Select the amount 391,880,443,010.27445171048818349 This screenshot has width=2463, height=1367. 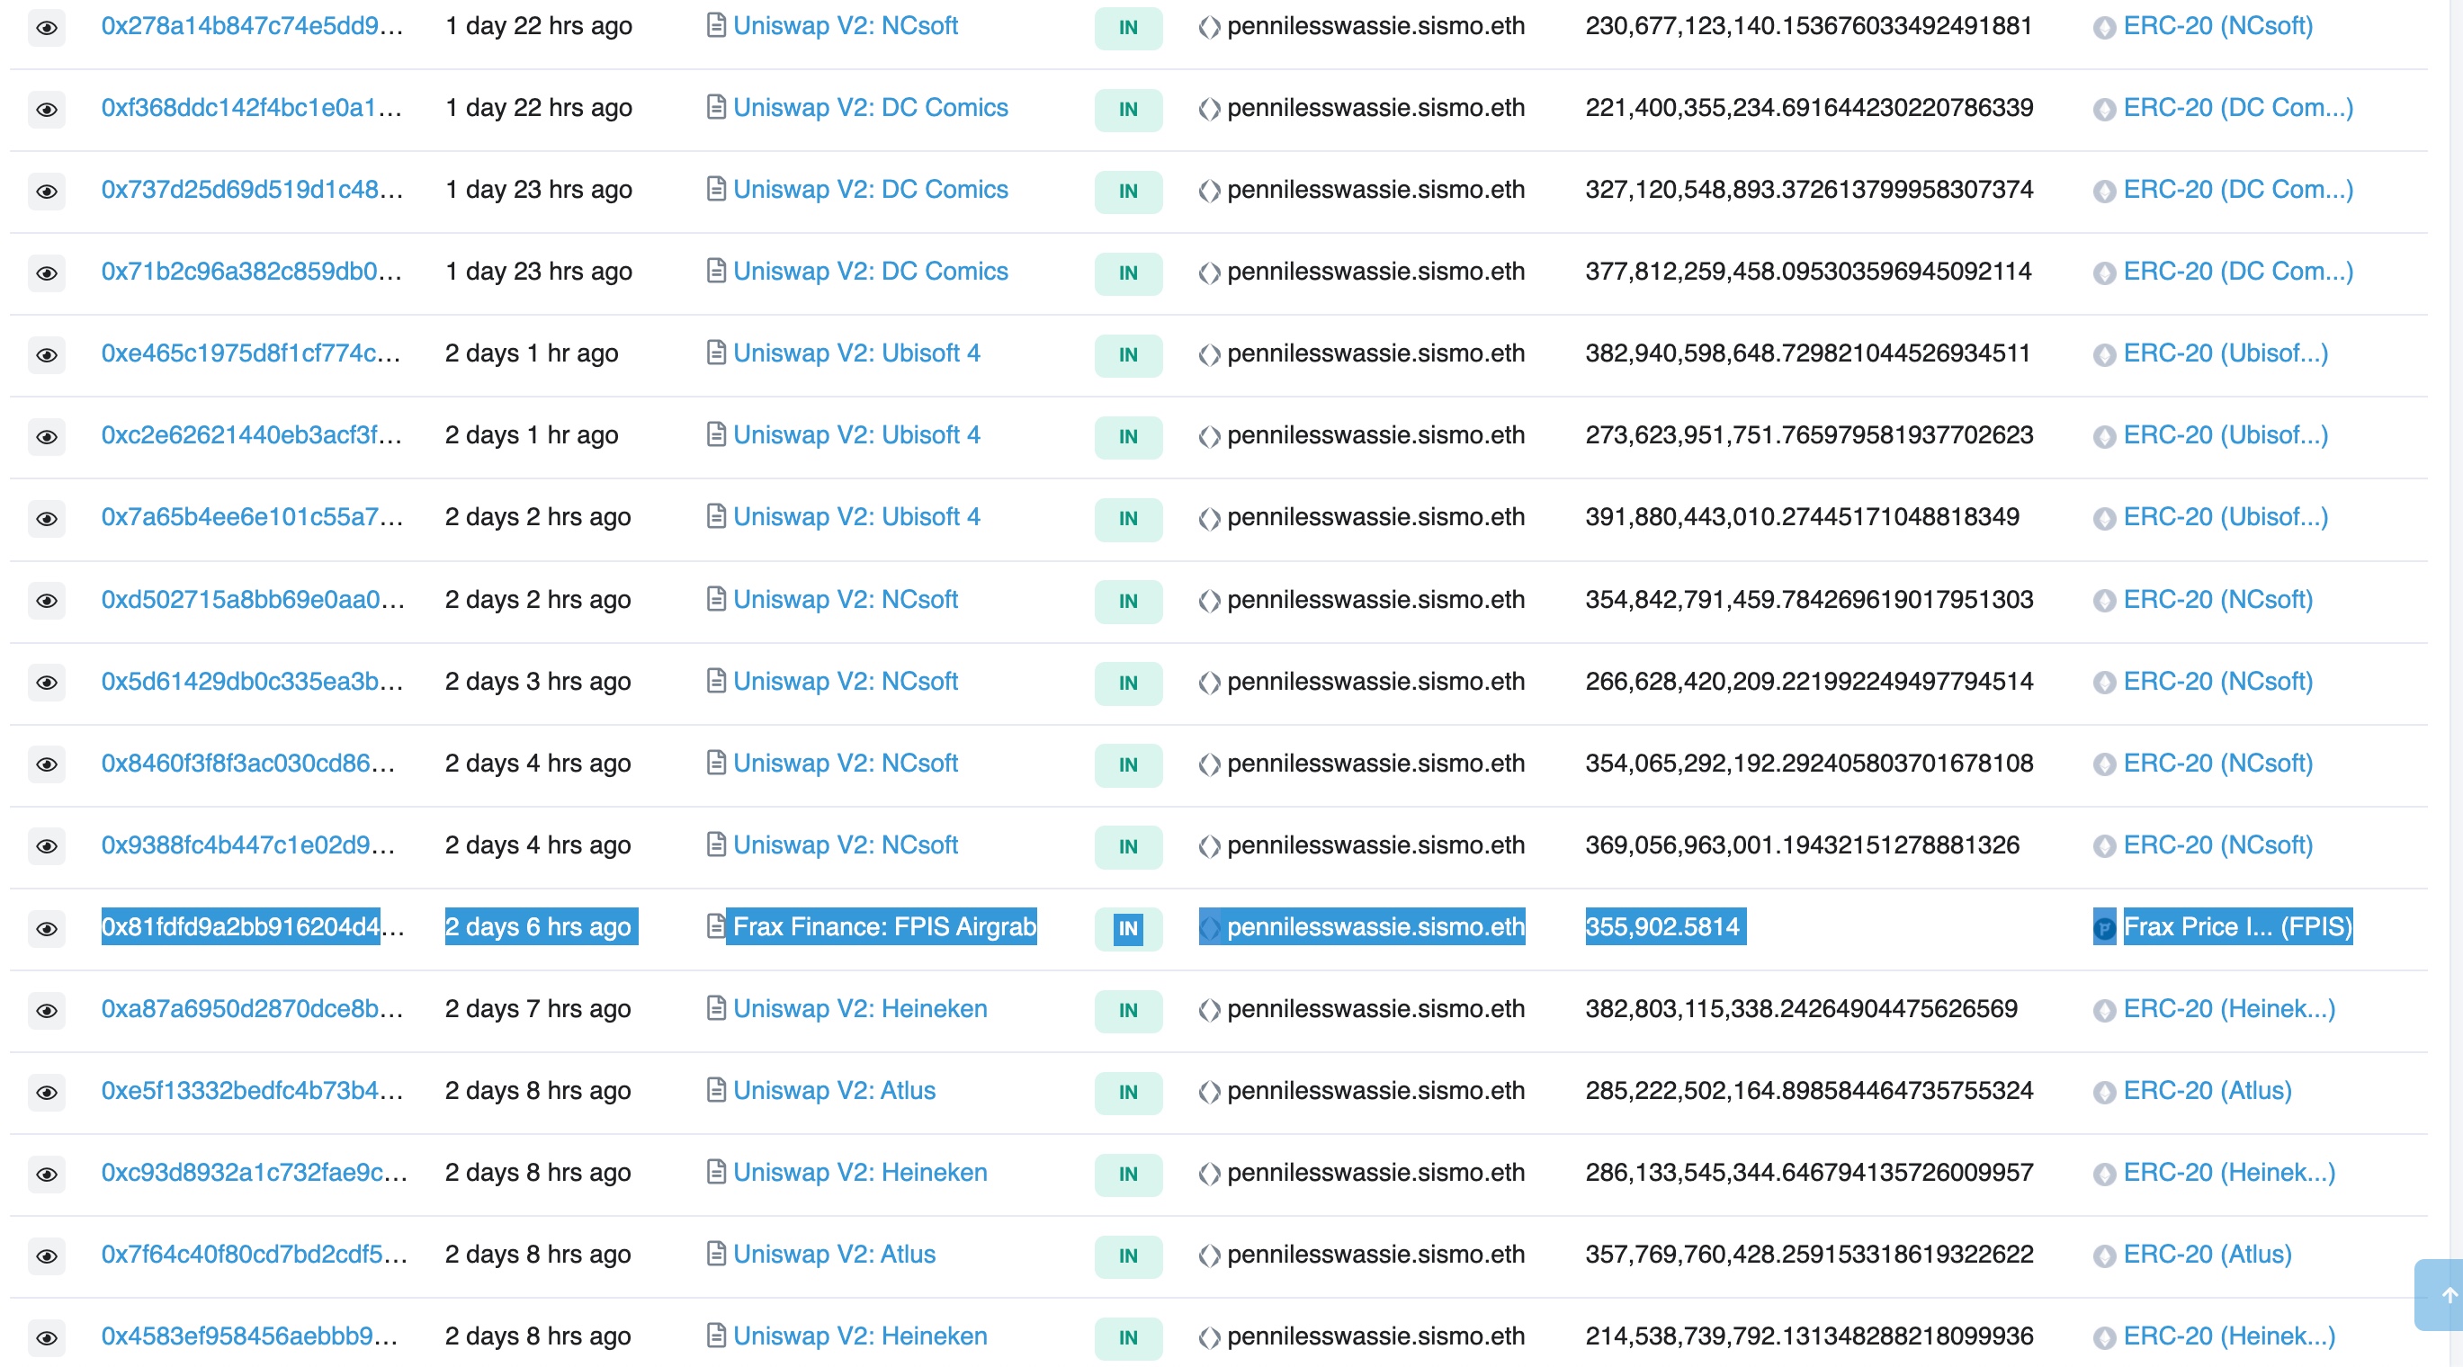click(x=1801, y=516)
